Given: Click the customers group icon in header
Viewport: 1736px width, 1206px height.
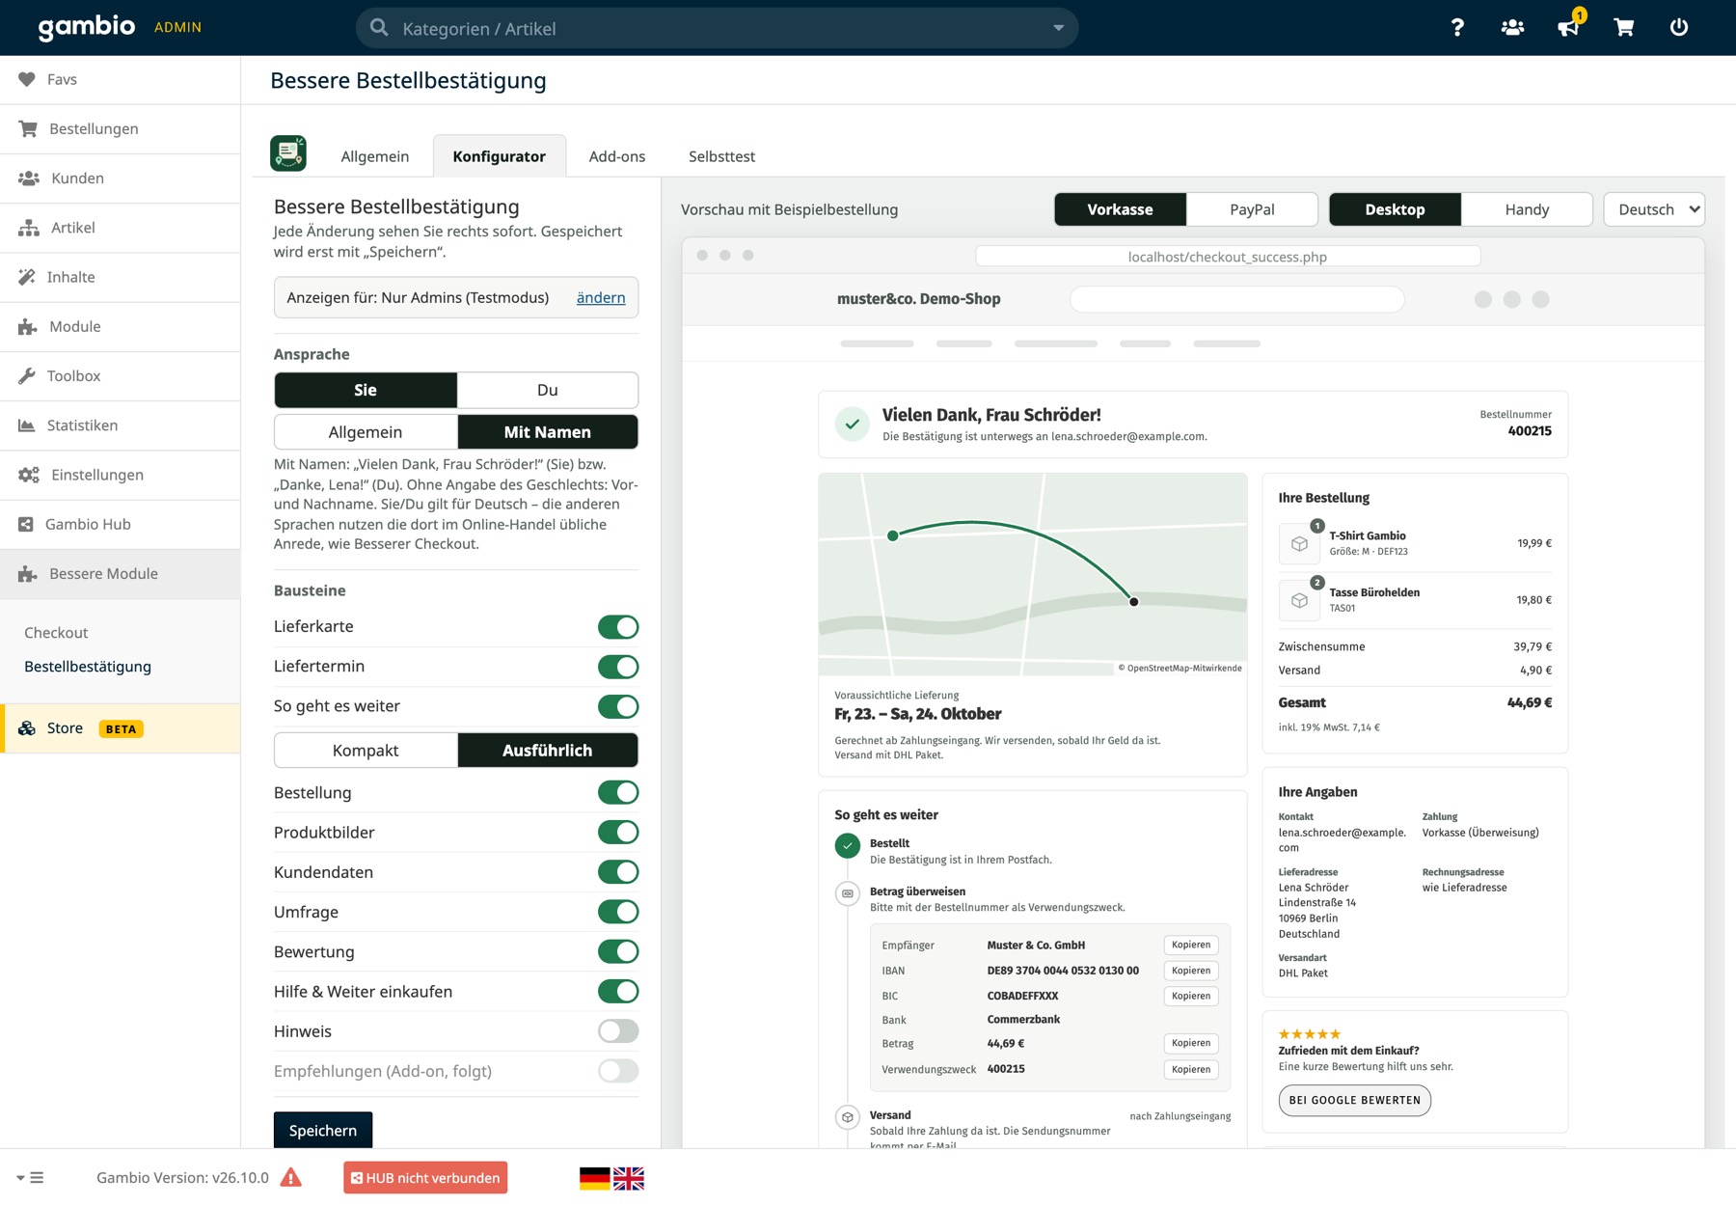Looking at the screenshot, I should tap(1512, 28).
